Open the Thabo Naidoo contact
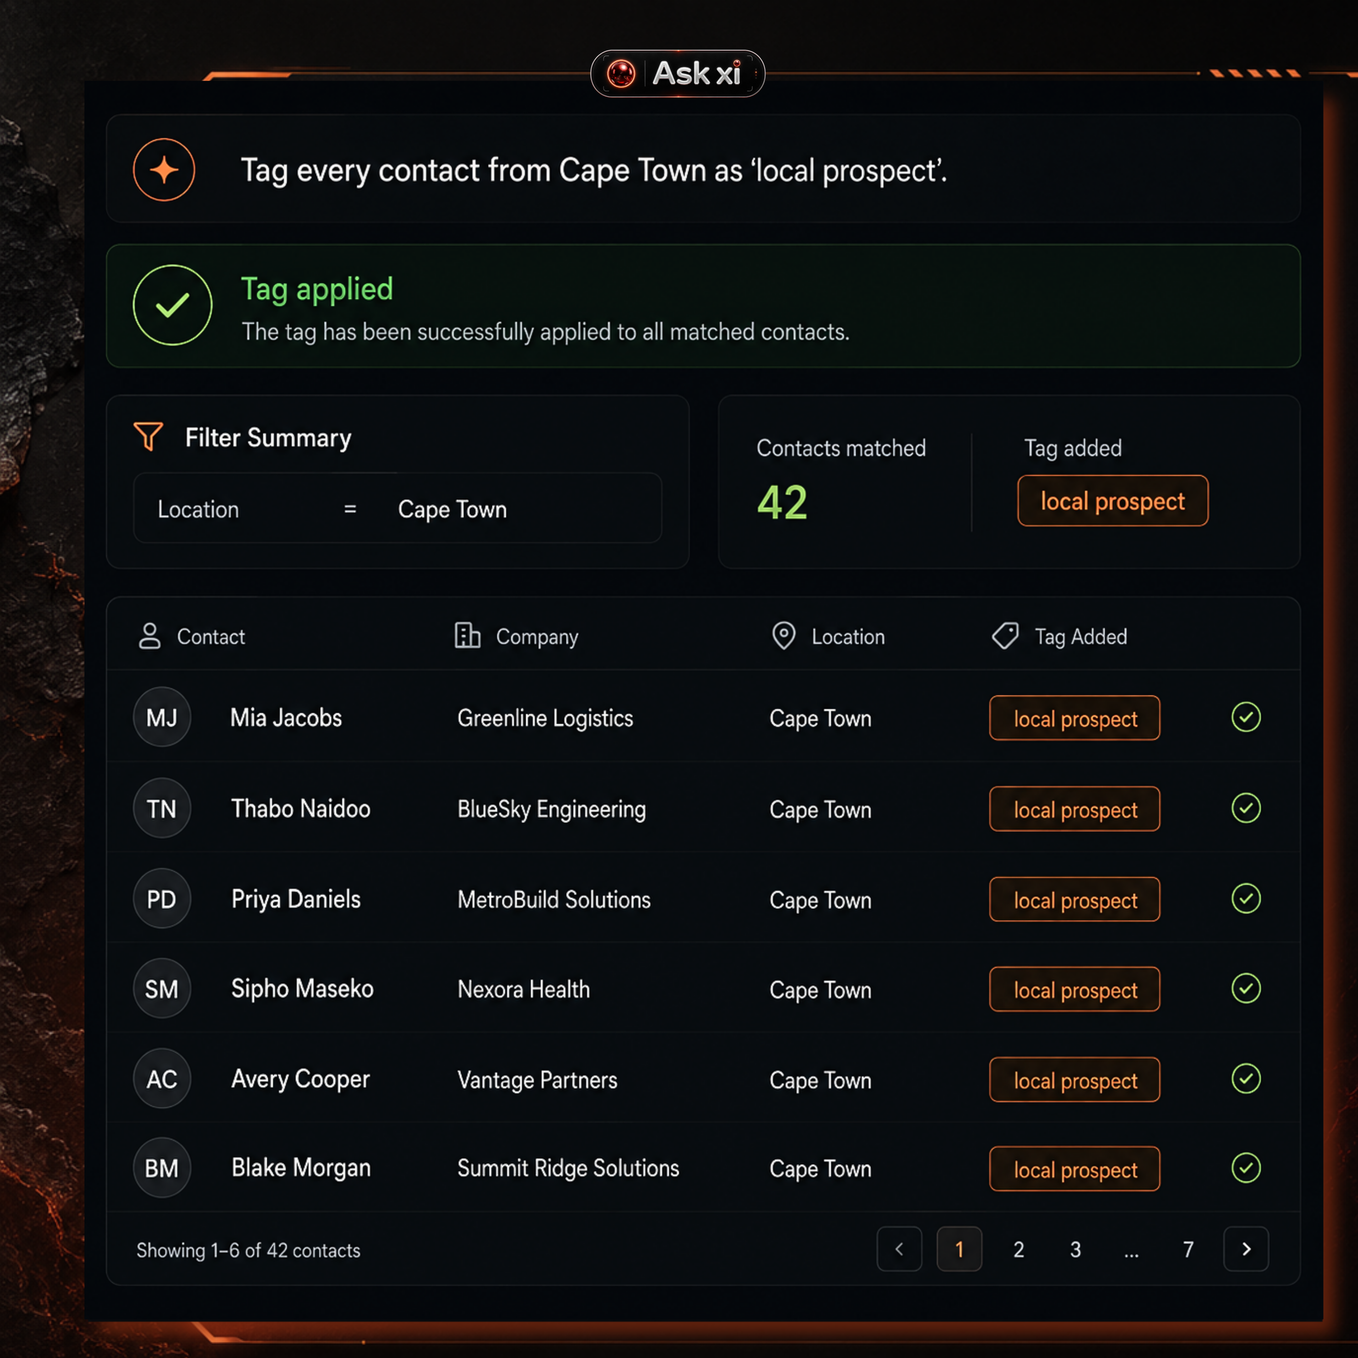Image resolution: width=1358 pixels, height=1358 pixels. pyautogui.click(x=301, y=808)
